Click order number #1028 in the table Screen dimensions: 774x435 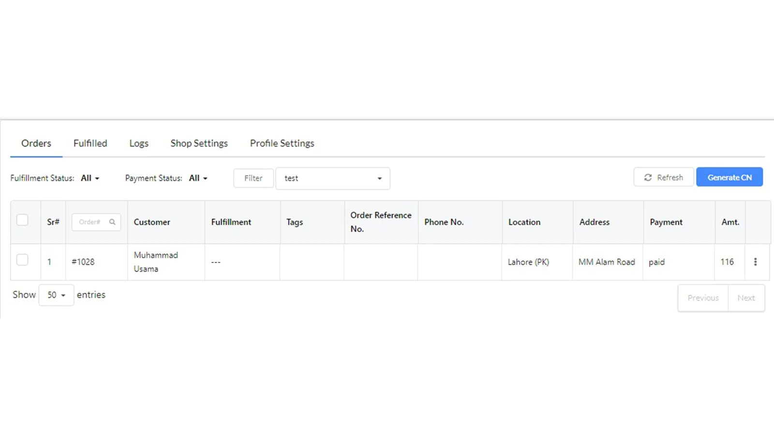click(83, 261)
